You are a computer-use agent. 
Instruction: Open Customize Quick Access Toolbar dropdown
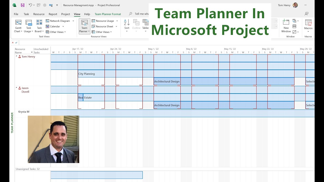(57, 5)
